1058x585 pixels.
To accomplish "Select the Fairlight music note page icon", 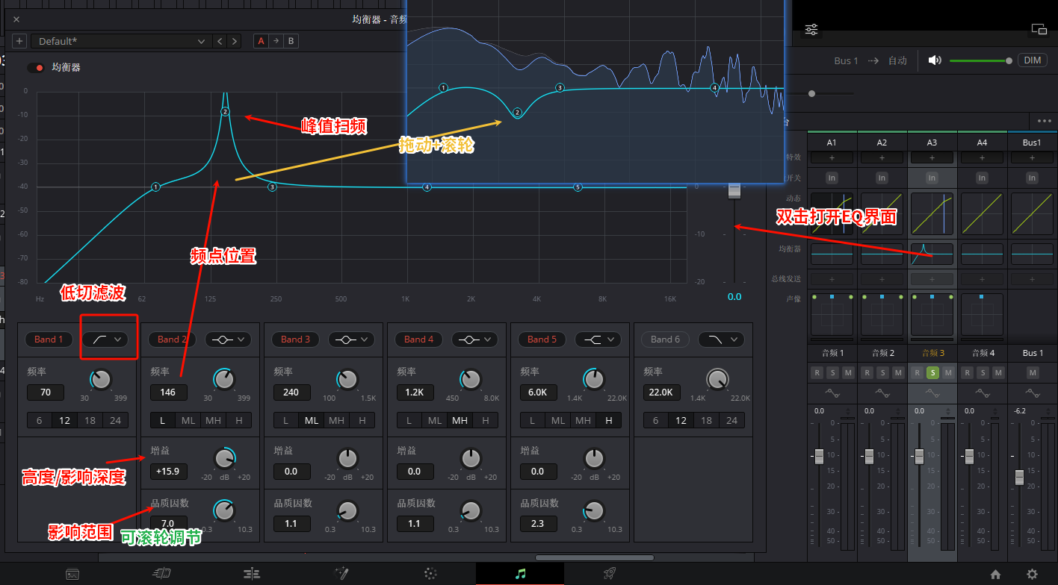I will tap(521, 574).
